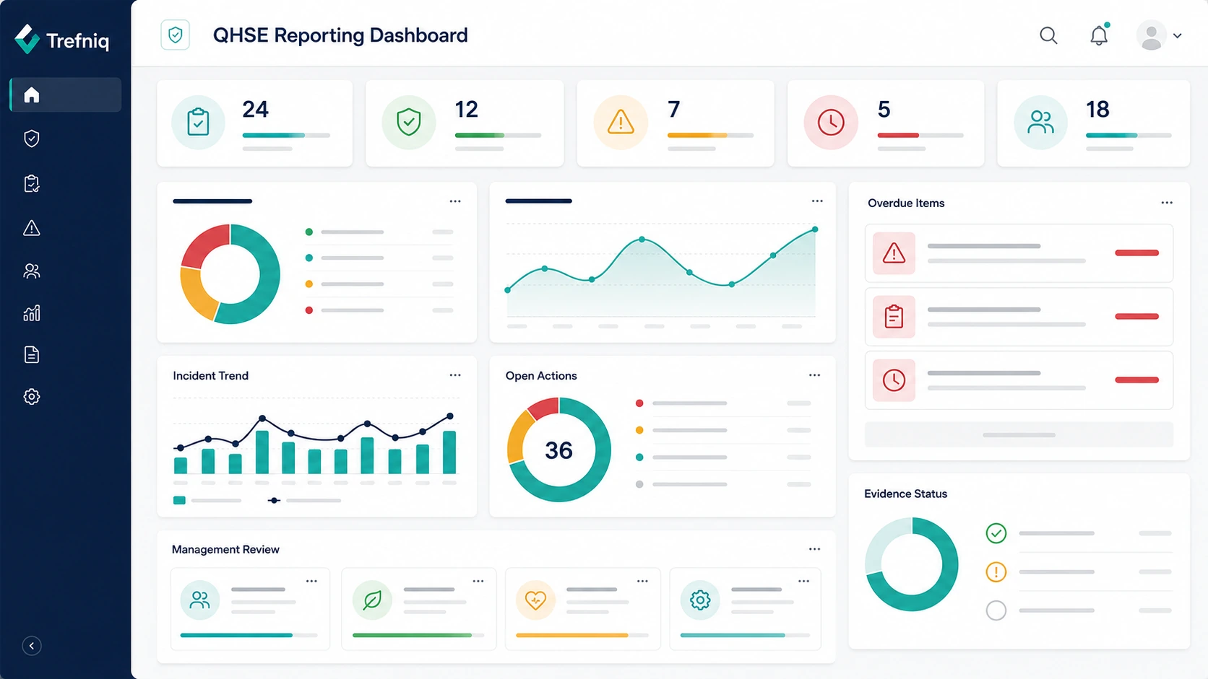Open the clipboard audits sidebar icon
The image size is (1208, 679).
tap(32, 183)
